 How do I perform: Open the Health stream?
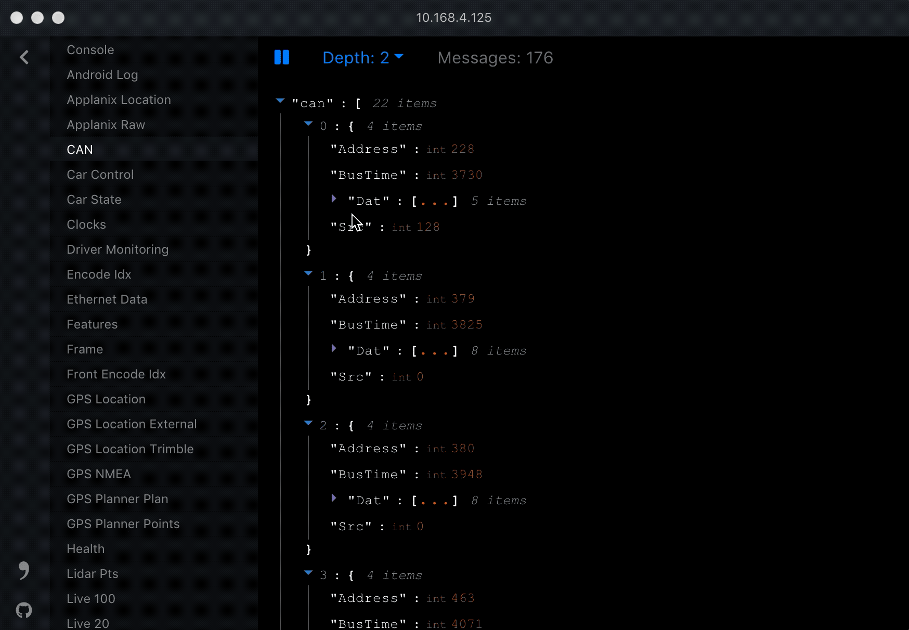tap(154, 549)
